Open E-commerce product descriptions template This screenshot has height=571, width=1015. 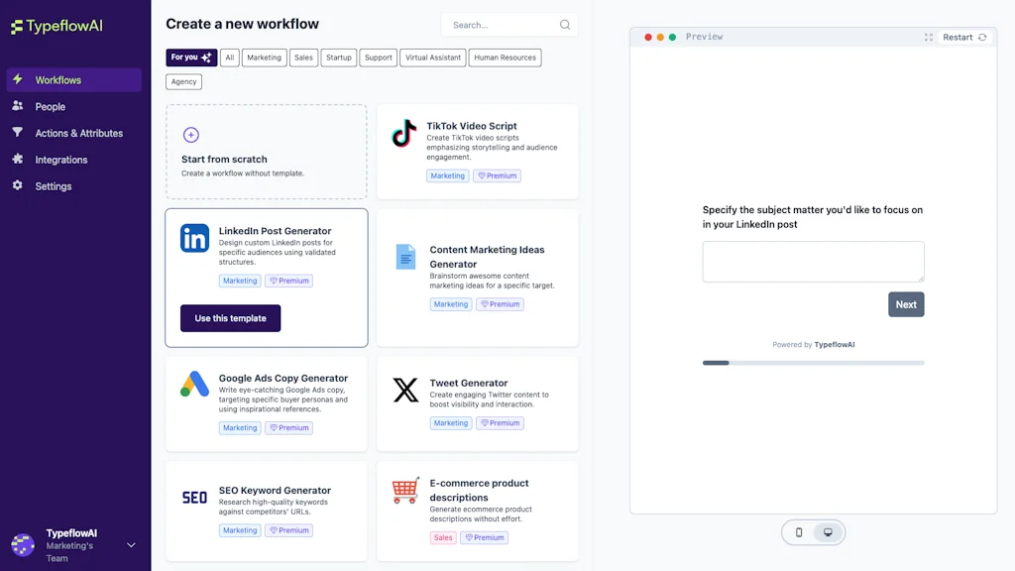pos(477,511)
